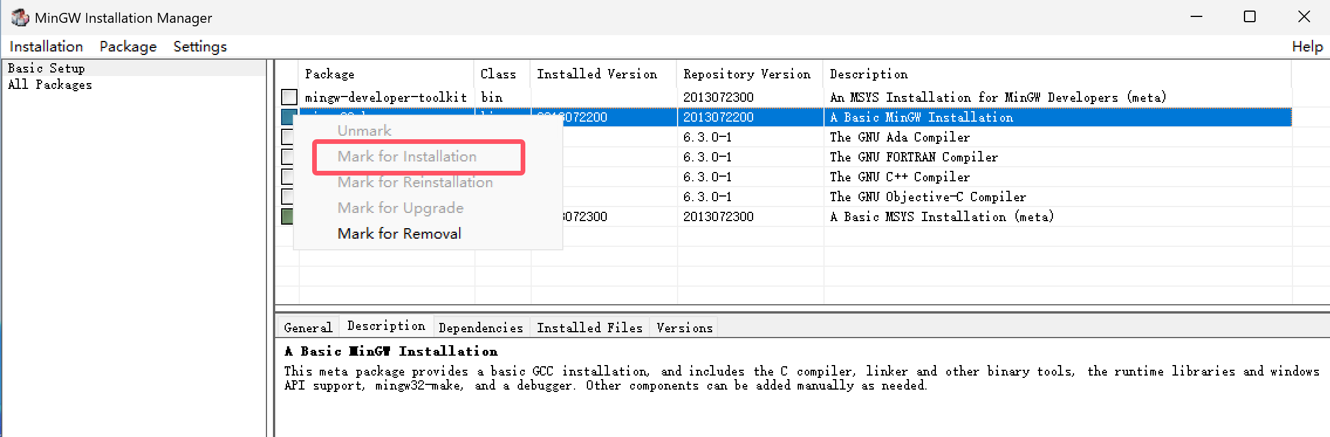Select All Packages in the left pane
The height and width of the screenshot is (437, 1330).
[x=50, y=85]
